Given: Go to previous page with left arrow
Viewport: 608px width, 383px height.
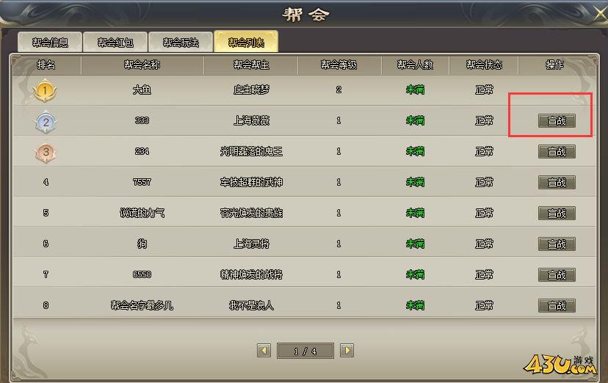Looking at the screenshot, I should tap(264, 351).
